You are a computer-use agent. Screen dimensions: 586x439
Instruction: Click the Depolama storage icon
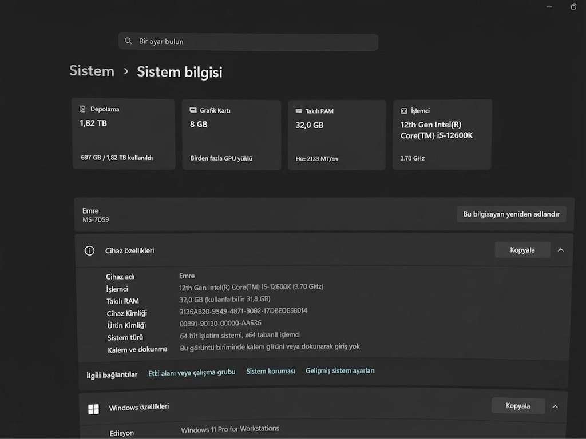coord(82,109)
